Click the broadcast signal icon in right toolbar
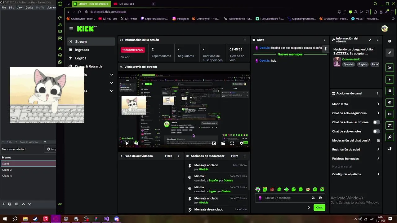The image size is (397, 223). [x=390, y=114]
